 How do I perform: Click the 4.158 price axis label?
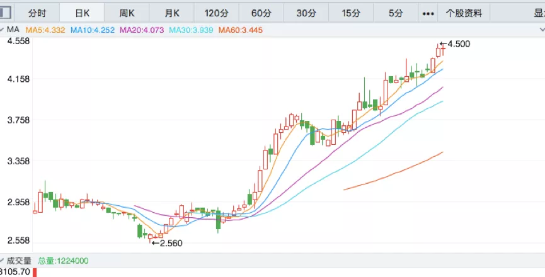coord(18,79)
